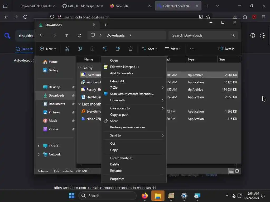Switch to large thumbnails view icon in status bar
This screenshot has height=202, width=270.
coord(237,171)
